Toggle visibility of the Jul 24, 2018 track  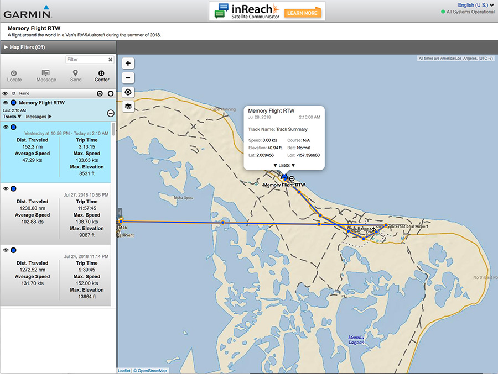[x=6, y=250]
